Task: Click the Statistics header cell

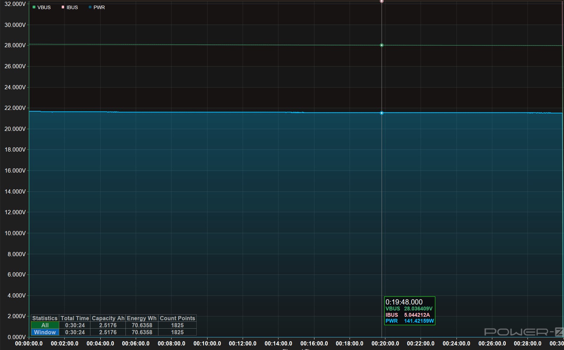Action: pos(45,318)
